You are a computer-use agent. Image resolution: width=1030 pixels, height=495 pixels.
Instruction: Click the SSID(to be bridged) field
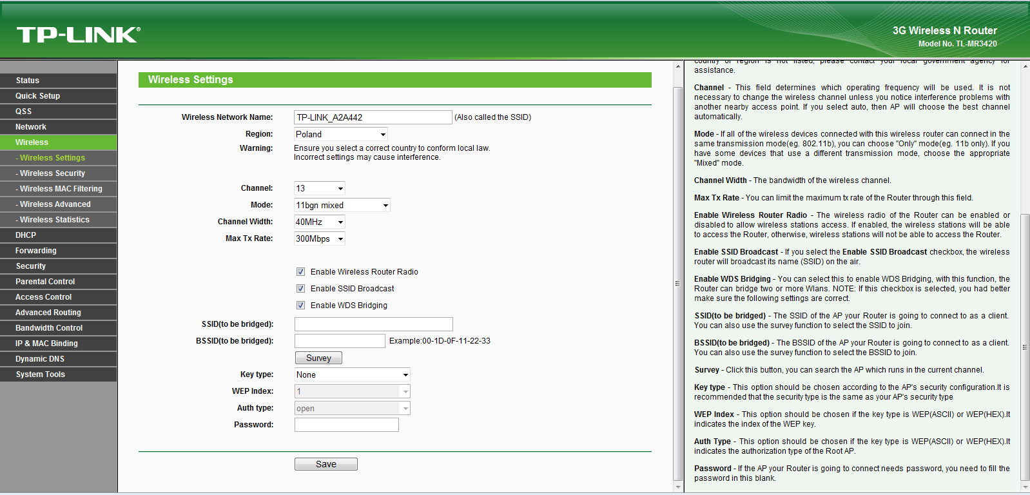374,324
